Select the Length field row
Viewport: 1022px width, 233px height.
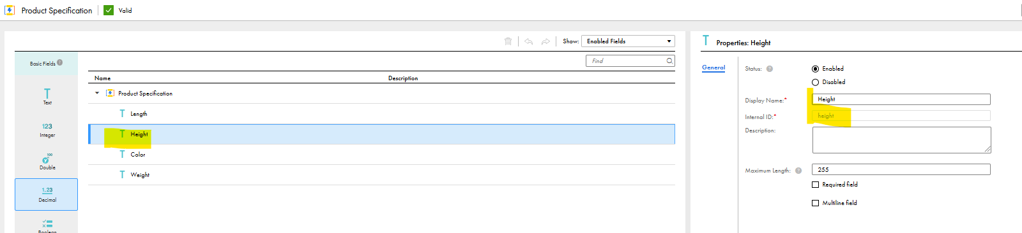[x=381, y=114]
